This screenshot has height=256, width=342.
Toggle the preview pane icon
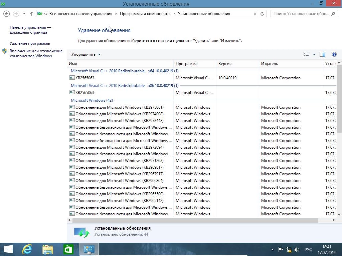point(322,54)
